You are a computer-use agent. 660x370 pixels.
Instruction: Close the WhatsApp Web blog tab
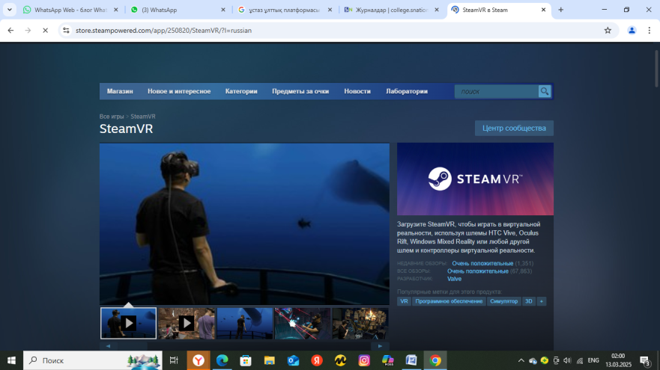(x=116, y=10)
